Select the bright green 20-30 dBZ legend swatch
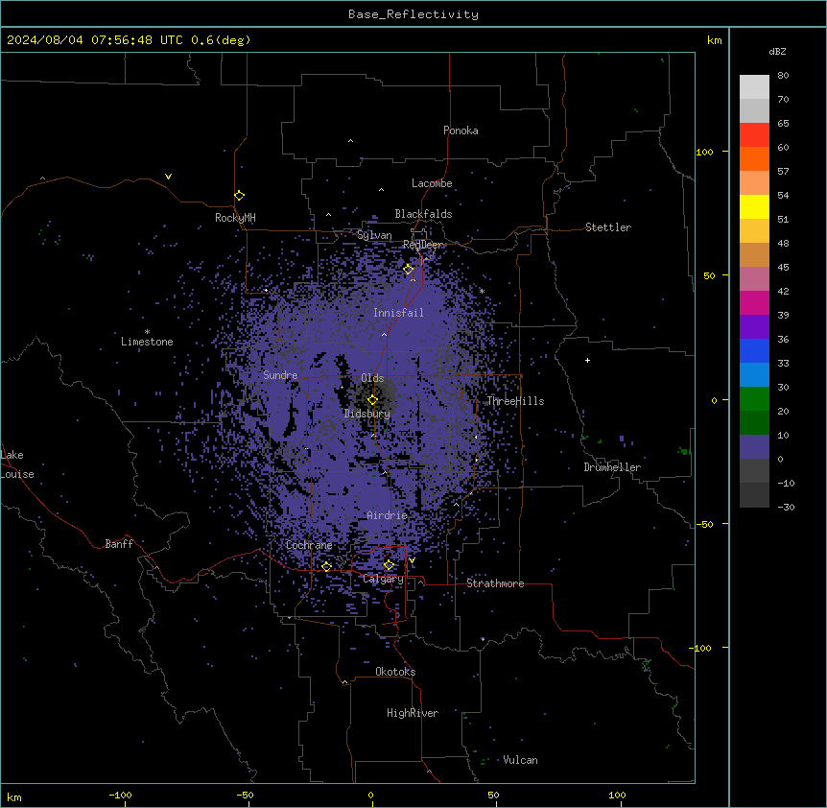 coord(754,399)
